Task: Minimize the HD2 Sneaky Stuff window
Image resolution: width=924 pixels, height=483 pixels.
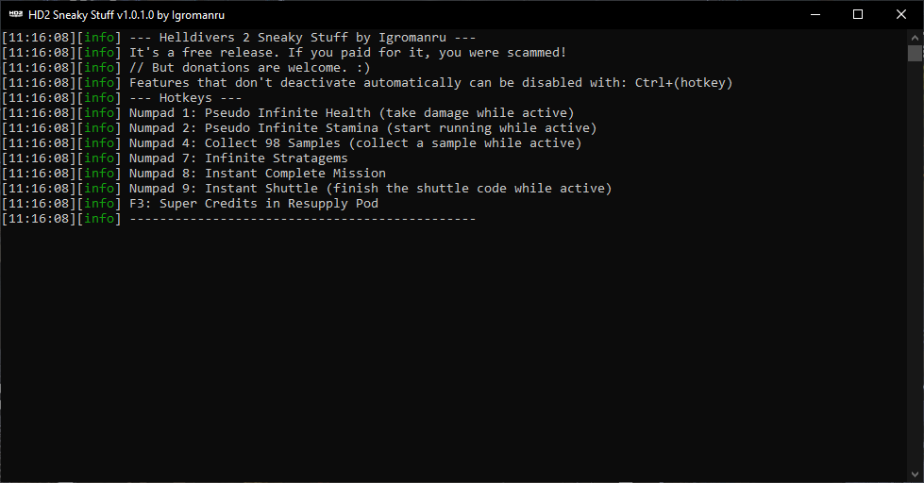Action: [815, 14]
